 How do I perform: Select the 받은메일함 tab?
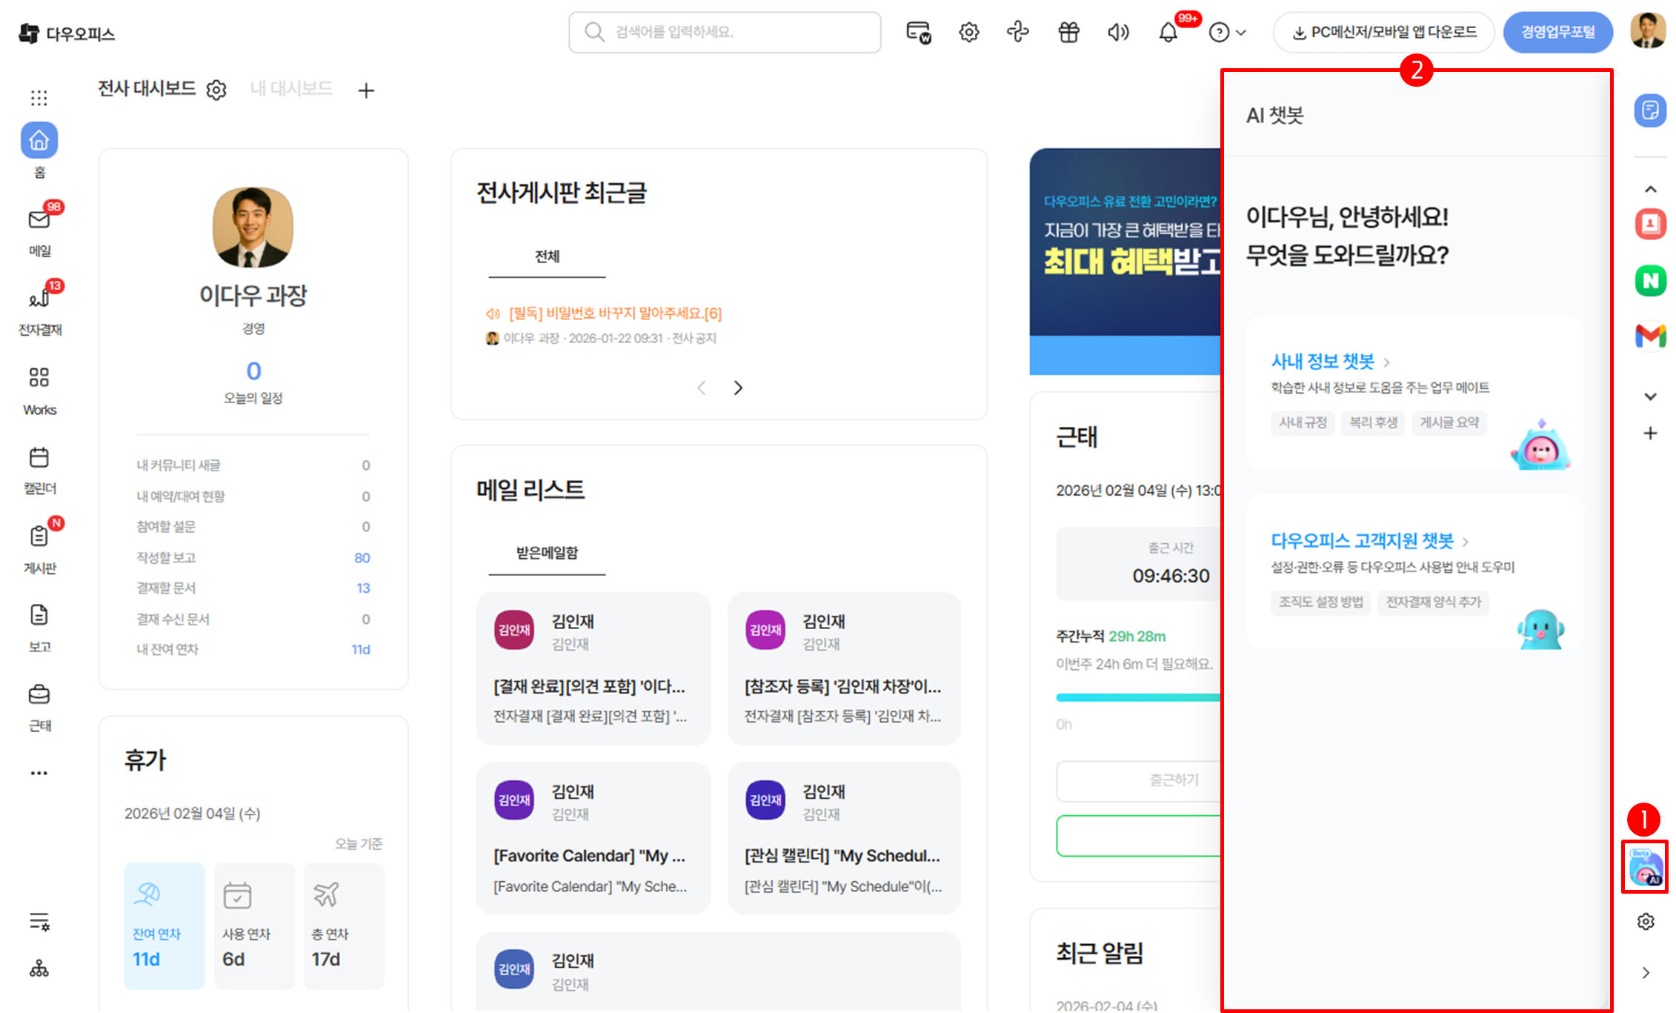coord(547,553)
